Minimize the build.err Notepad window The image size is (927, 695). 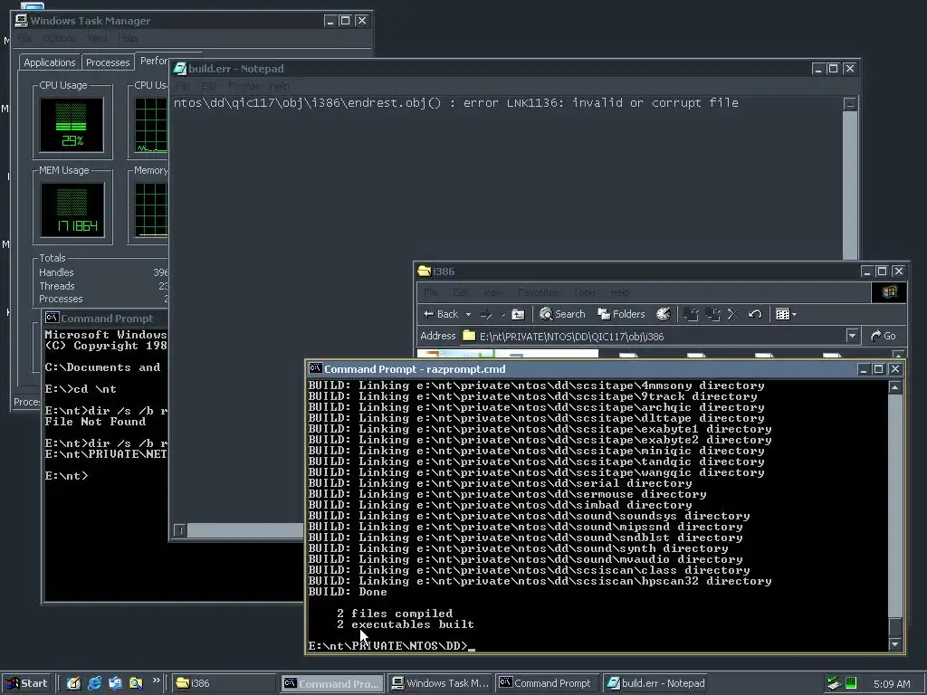click(x=817, y=69)
